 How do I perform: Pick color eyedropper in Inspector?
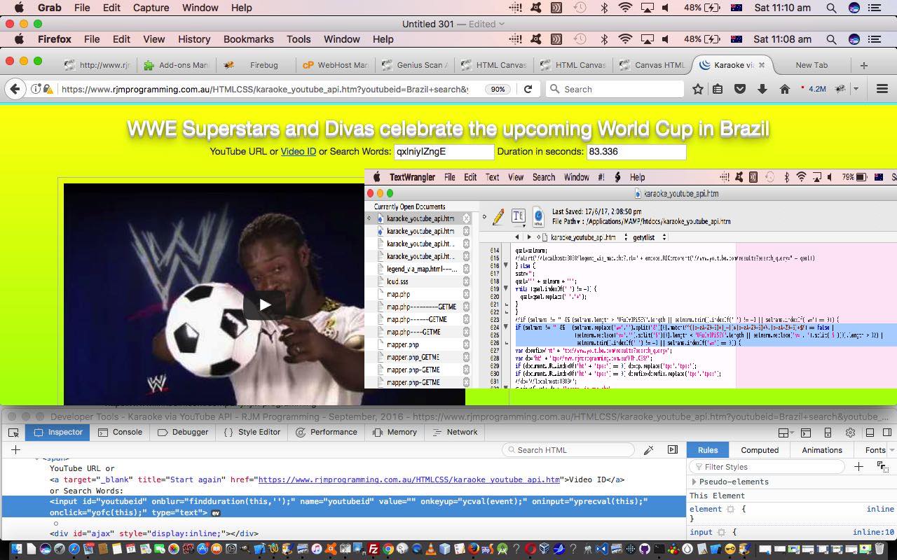tap(649, 450)
